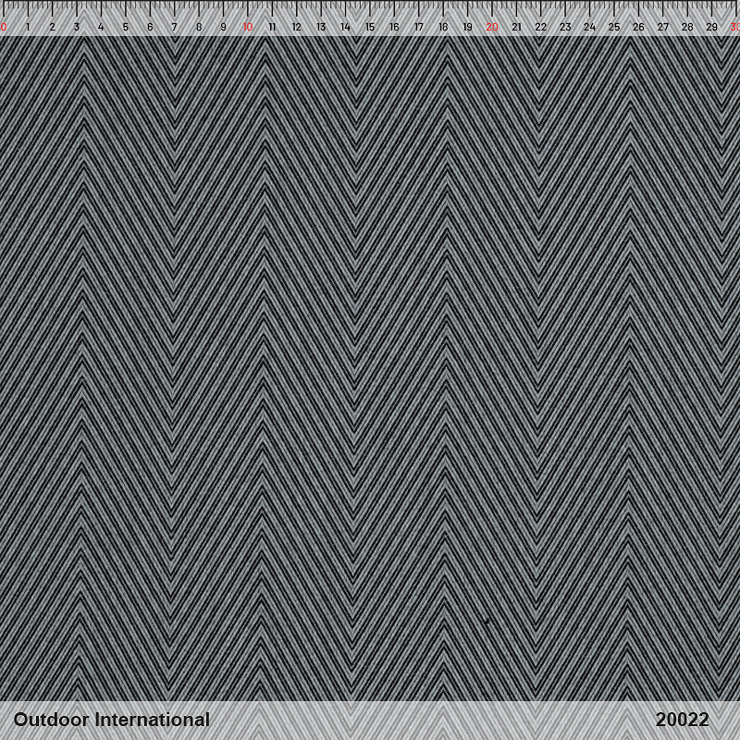This screenshot has height=740, width=740.
Task: Click the '5' ruler number
Action: (x=126, y=27)
